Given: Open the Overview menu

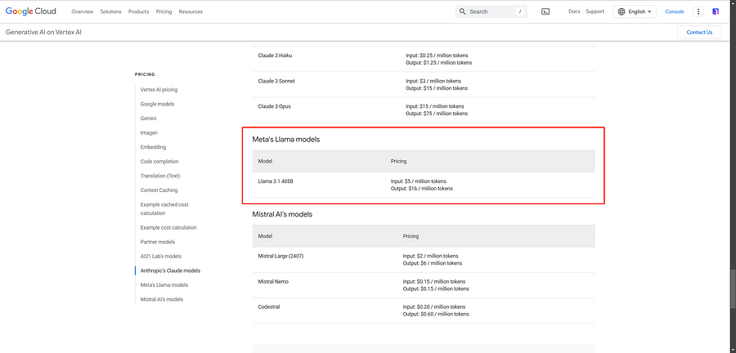Looking at the screenshot, I should click(x=82, y=11).
